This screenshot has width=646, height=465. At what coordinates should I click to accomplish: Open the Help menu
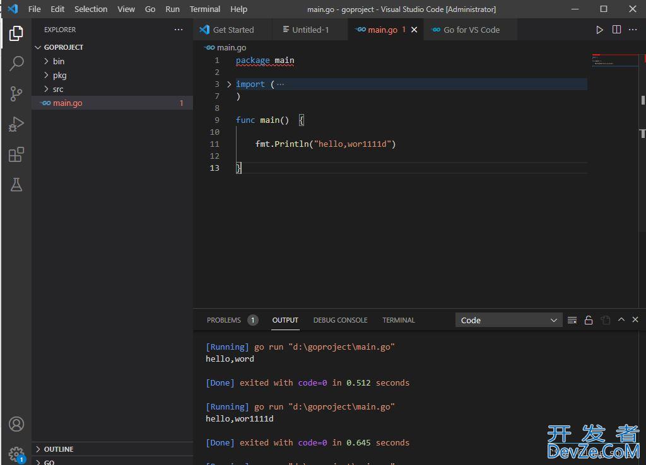point(238,9)
